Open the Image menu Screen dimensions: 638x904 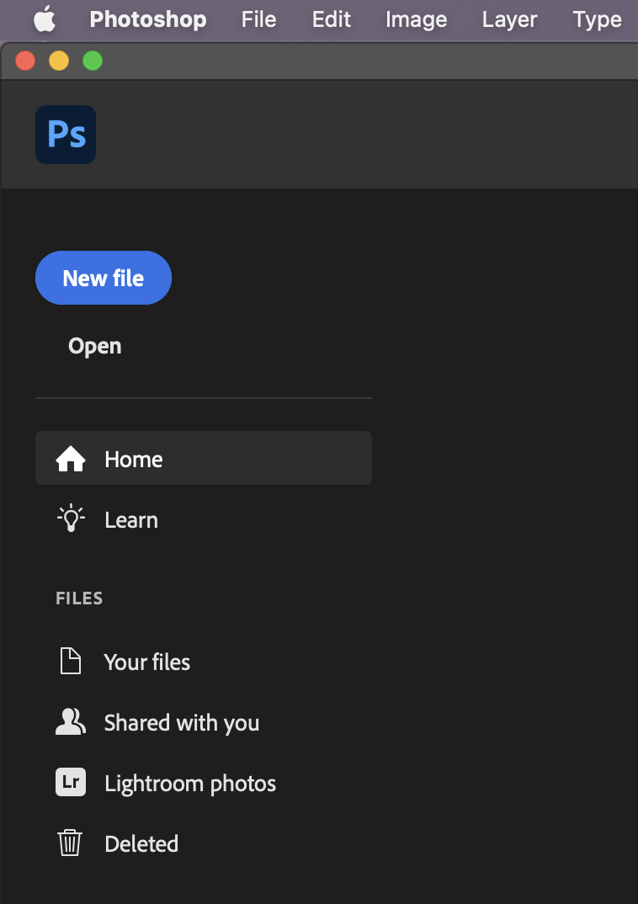point(416,20)
